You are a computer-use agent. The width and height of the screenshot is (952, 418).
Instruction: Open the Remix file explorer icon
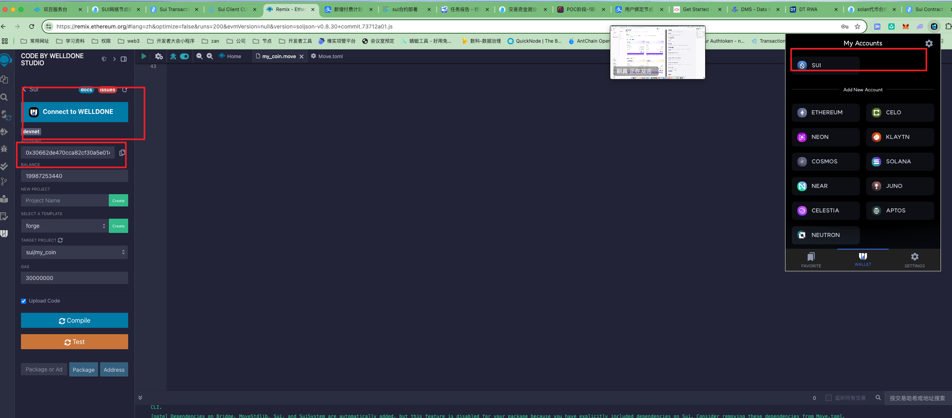pos(5,79)
